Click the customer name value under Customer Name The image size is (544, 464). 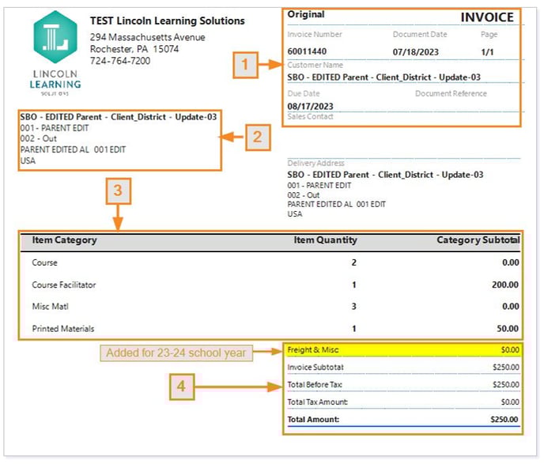383,77
